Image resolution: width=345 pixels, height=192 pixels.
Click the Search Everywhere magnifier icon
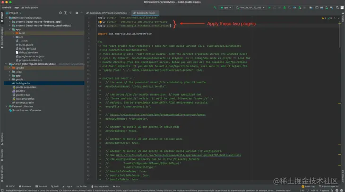[x=337, y=8]
